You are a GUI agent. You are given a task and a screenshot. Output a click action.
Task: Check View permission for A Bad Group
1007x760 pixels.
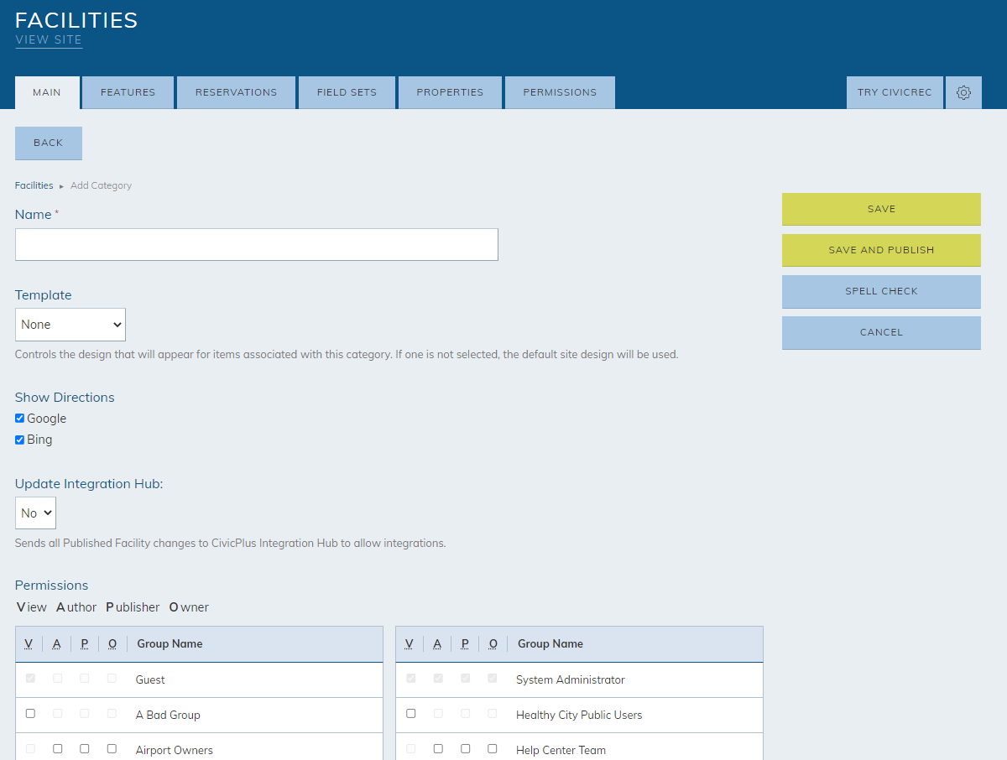click(30, 714)
